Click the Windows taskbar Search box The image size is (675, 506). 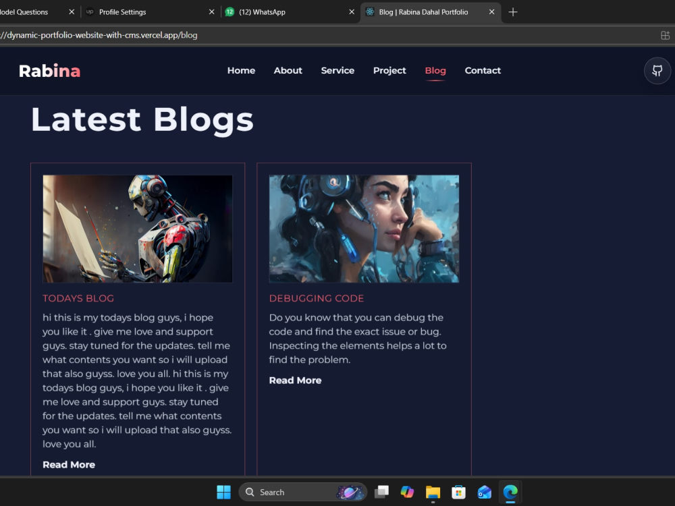302,492
